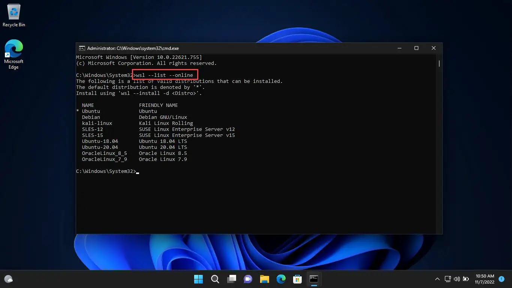The image size is (512, 288).
Task: Click the 'Oracle Linux 7.9' friendly name
Action: click(163, 159)
